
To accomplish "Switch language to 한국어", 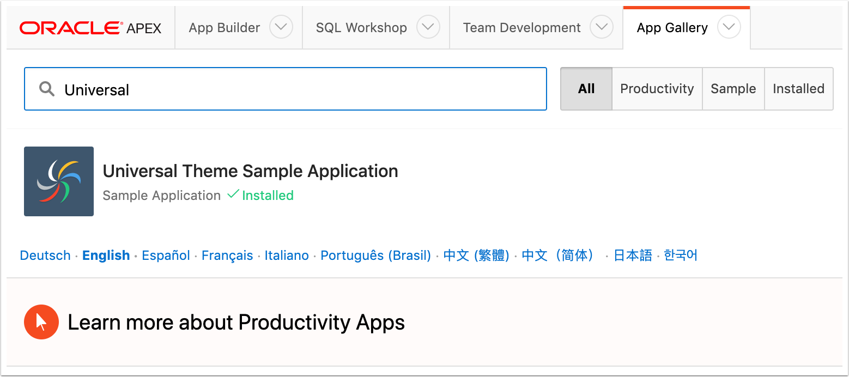I will pyautogui.click(x=681, y=256).
